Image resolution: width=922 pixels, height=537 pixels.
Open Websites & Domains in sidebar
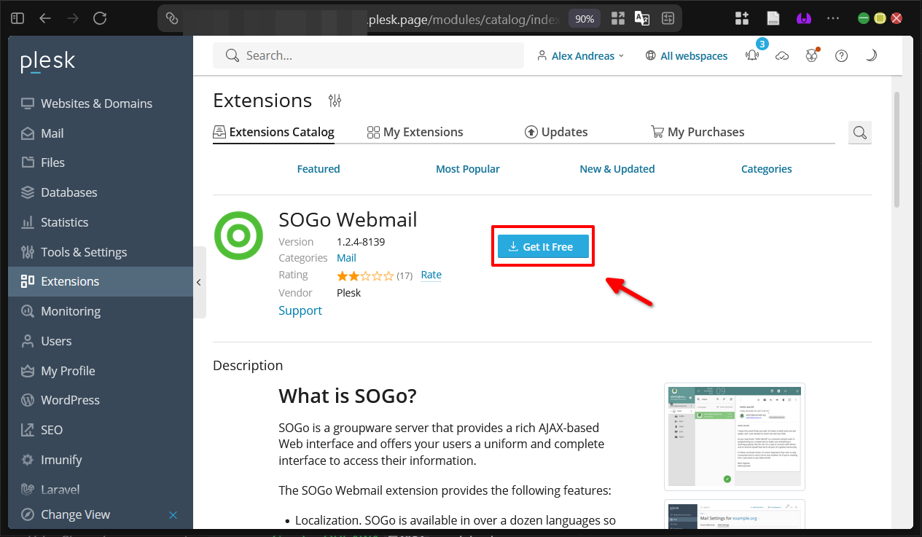click(x=101, y=103)
